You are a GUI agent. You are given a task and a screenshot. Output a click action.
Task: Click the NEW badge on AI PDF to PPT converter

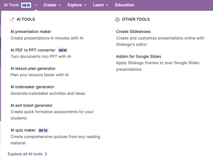[63, 50]
